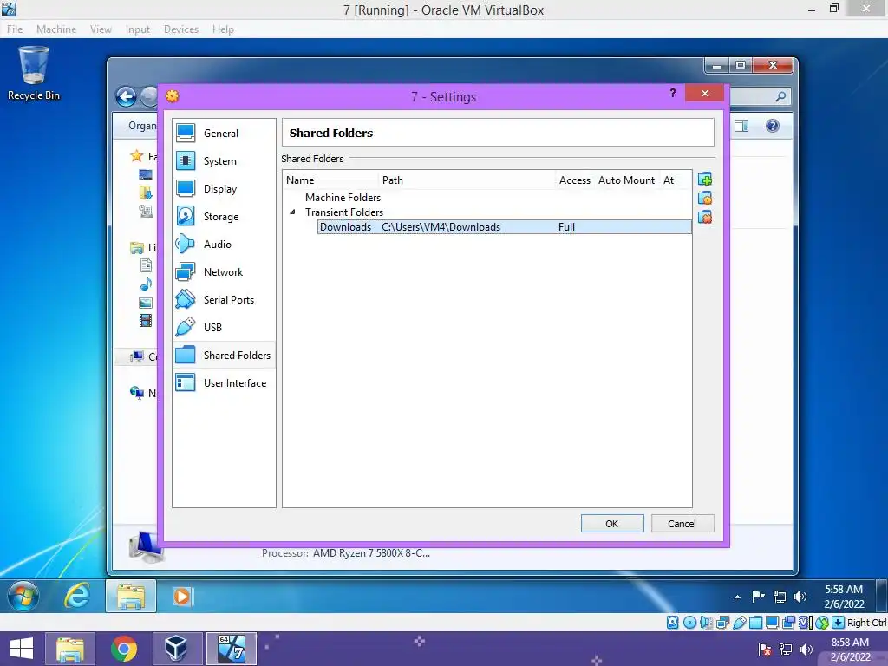Screen dimensions: 888x666
Task: Click Music library icon in Explorer sidebar
Action: click(x=146, y=284)
